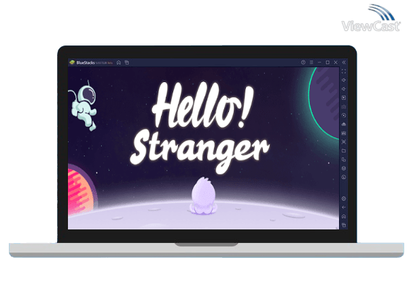Tap the floating astronaut character
The height and width of the screenshot is (281, 409).
point(83,106)
